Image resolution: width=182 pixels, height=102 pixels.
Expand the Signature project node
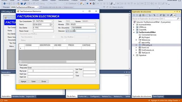(x=134, y=55)
